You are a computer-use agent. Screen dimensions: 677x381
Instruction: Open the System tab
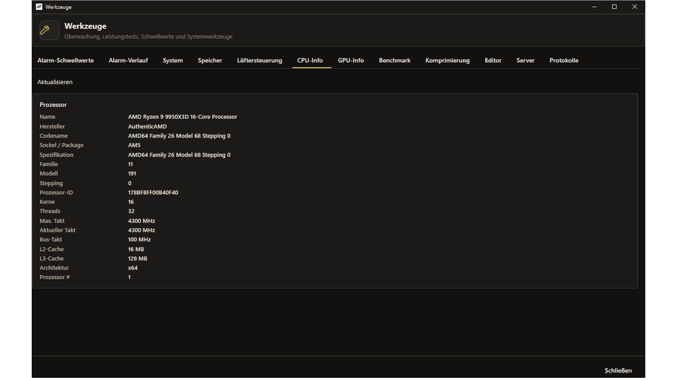point(173,60)
